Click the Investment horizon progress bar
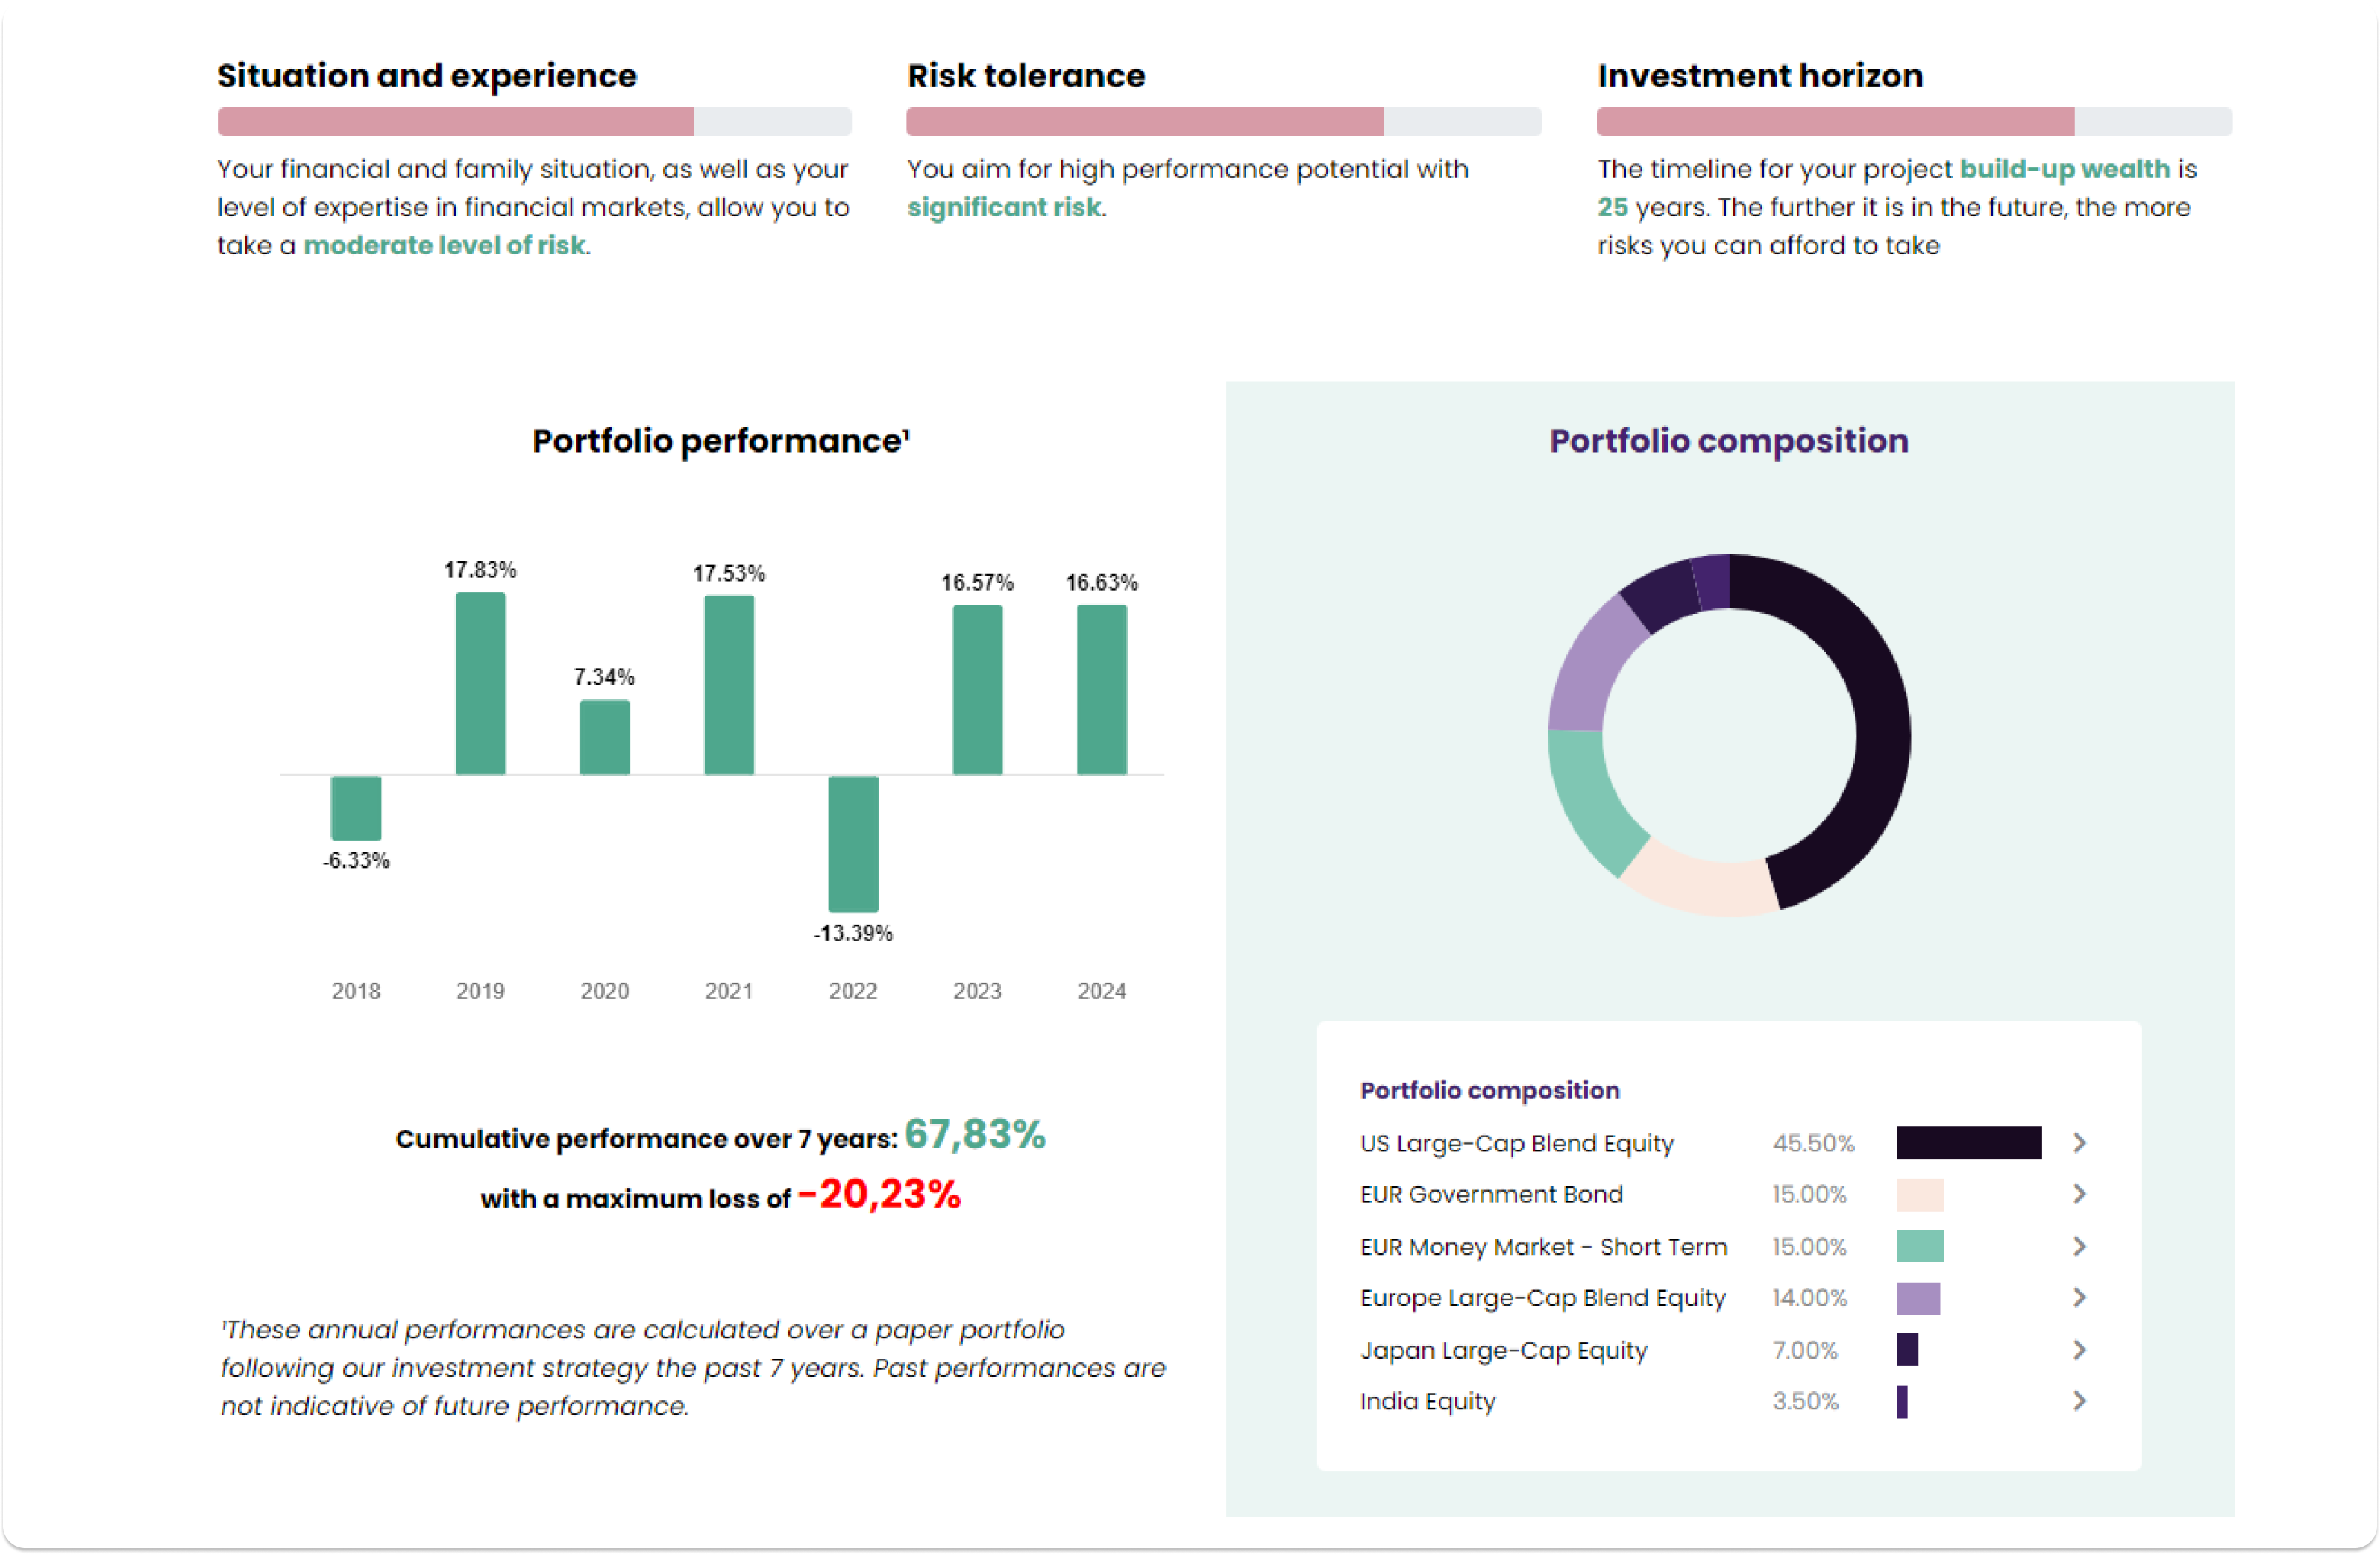This screenshot has width=2380, height=1554. tap(1914, 122)
